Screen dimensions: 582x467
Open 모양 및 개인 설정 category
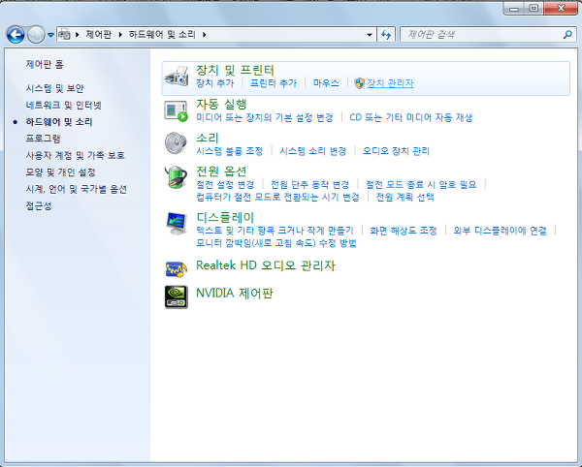tap(60, 171)
